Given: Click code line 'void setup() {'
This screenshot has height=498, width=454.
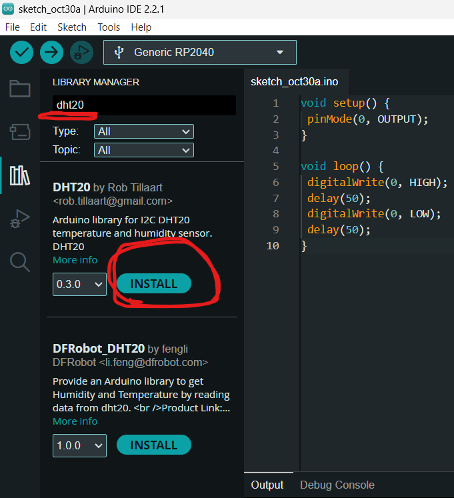Looking at the screenshot, I should pyautogui.click(x=345, y=103).
